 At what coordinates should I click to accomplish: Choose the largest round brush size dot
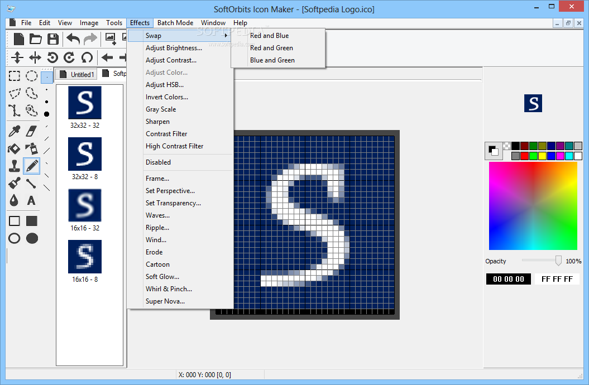click(46, 114)
